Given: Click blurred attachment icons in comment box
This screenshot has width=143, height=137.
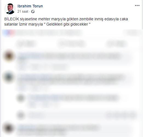Looking at the screenshot, I should 121,115.
